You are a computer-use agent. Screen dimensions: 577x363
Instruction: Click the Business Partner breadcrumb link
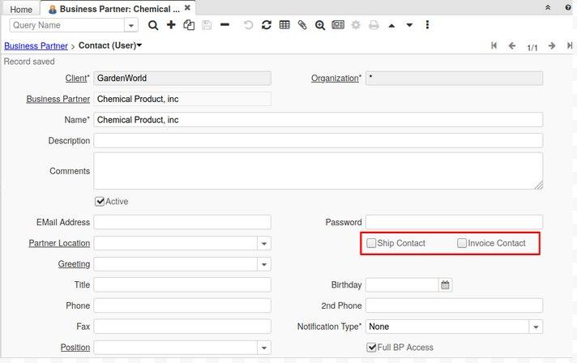[36, 46]
